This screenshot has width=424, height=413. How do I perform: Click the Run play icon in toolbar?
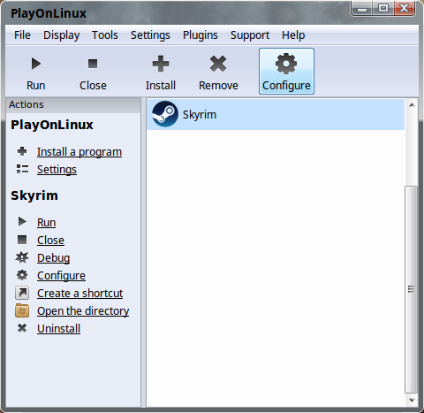pyautogui.click(x=36, y=64)
